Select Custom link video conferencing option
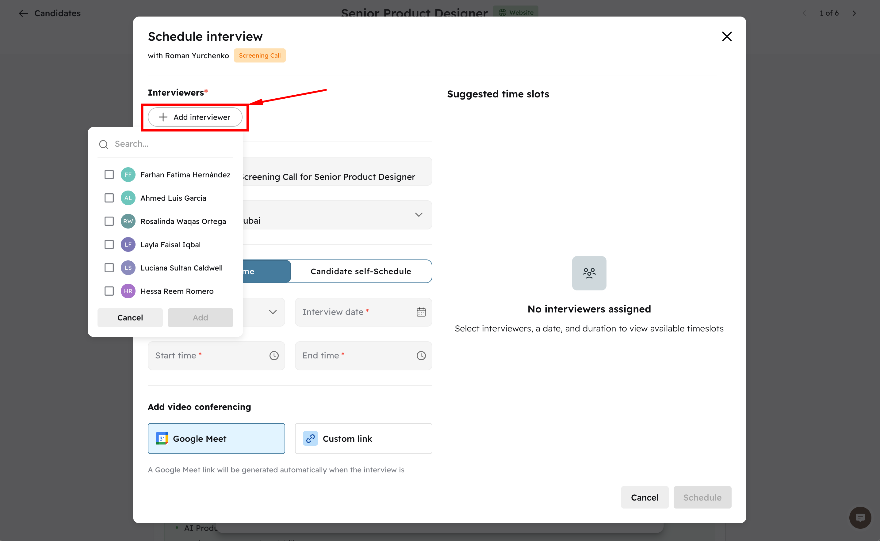The image size is (880, 541). [x=363, y=439]
